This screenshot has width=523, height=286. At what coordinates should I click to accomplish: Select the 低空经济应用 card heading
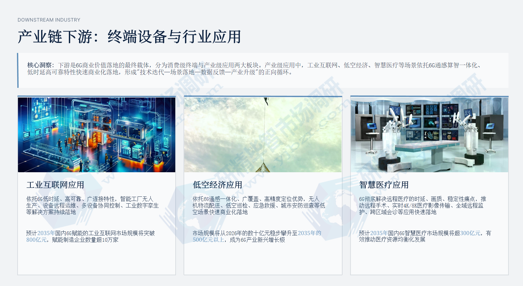(x=217, y=185)
